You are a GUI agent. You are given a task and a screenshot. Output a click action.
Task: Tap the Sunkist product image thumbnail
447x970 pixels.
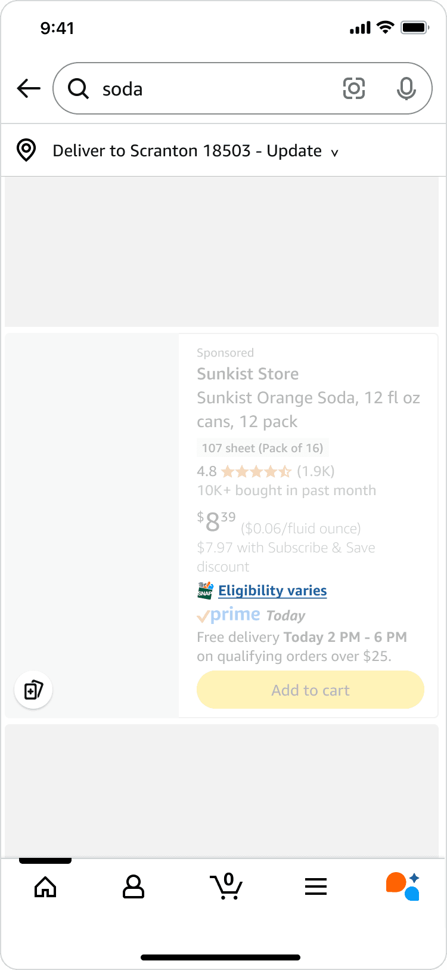point(92,507)
